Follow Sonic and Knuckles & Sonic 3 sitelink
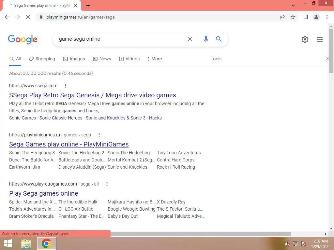 coord(115,118)
